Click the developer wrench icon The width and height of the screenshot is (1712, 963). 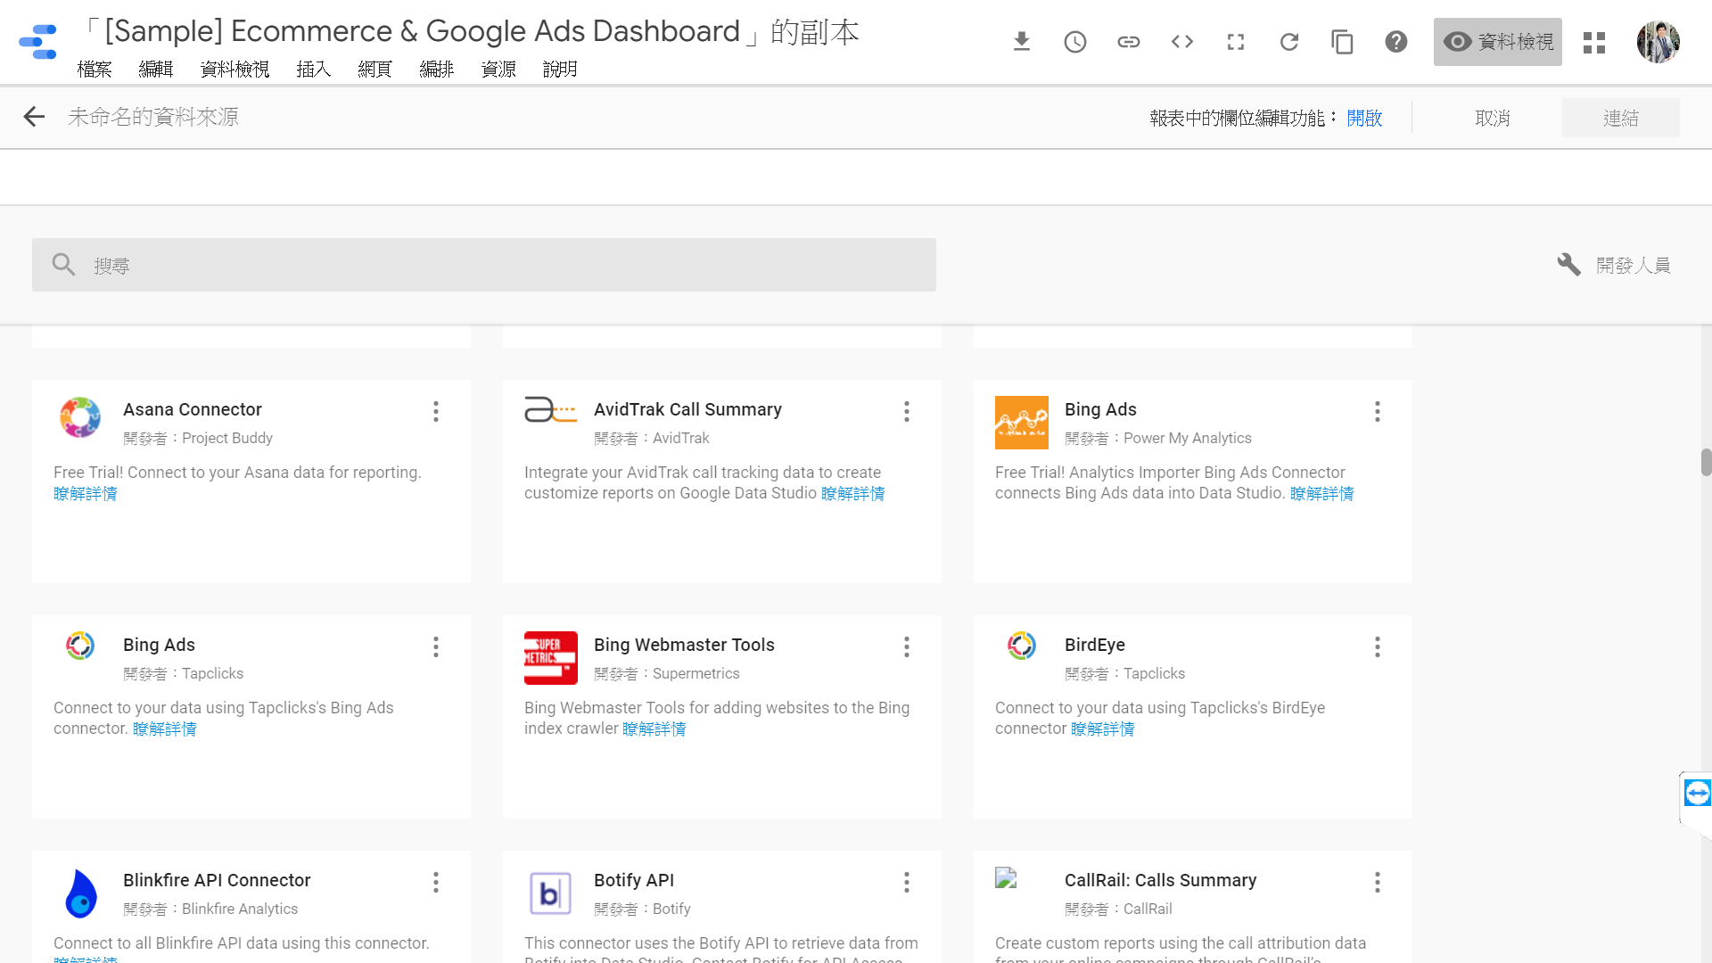coord(1569,265)
